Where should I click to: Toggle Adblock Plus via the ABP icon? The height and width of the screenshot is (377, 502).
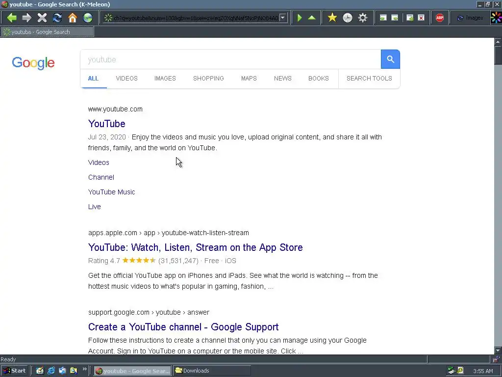(440, 18)
